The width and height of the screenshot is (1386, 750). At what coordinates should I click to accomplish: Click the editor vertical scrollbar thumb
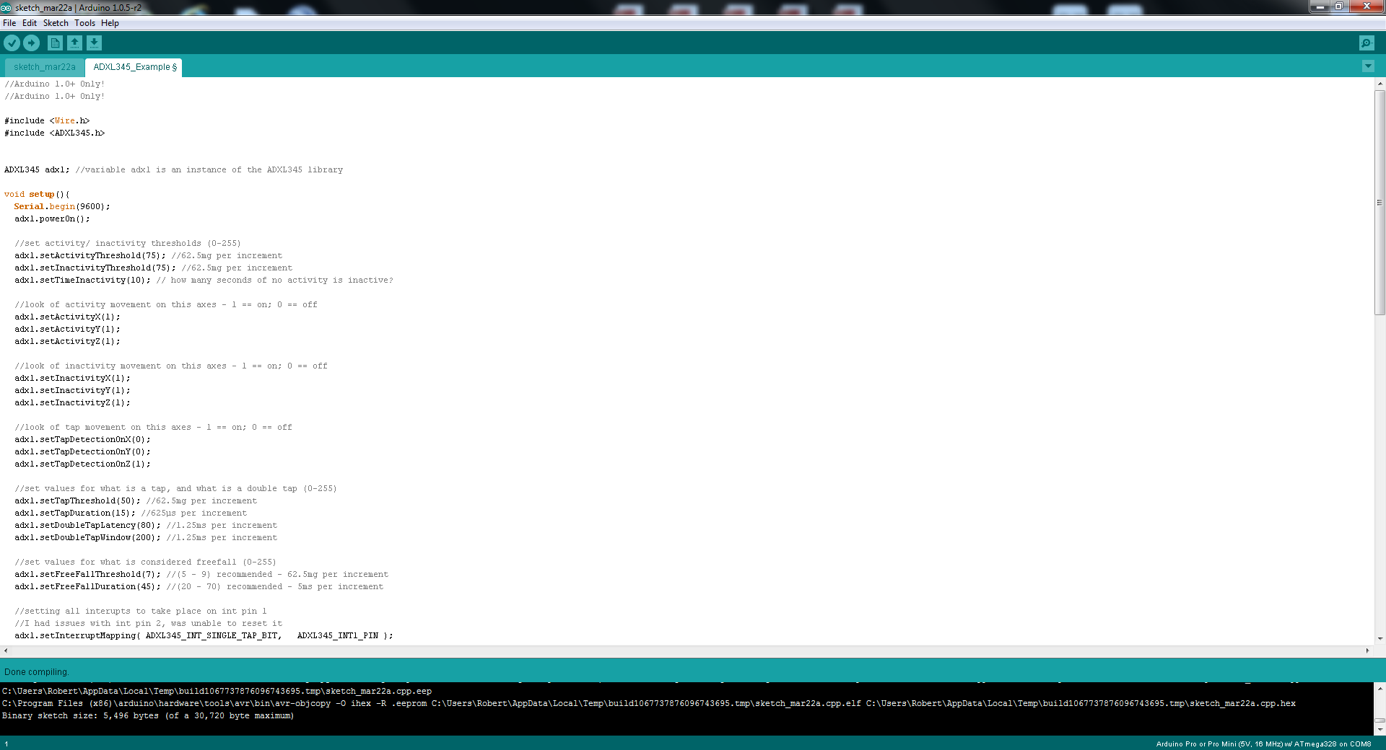coord(1380,202)
